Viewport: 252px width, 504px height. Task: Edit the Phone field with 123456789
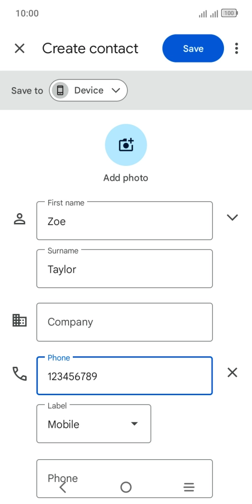point(125,376)
